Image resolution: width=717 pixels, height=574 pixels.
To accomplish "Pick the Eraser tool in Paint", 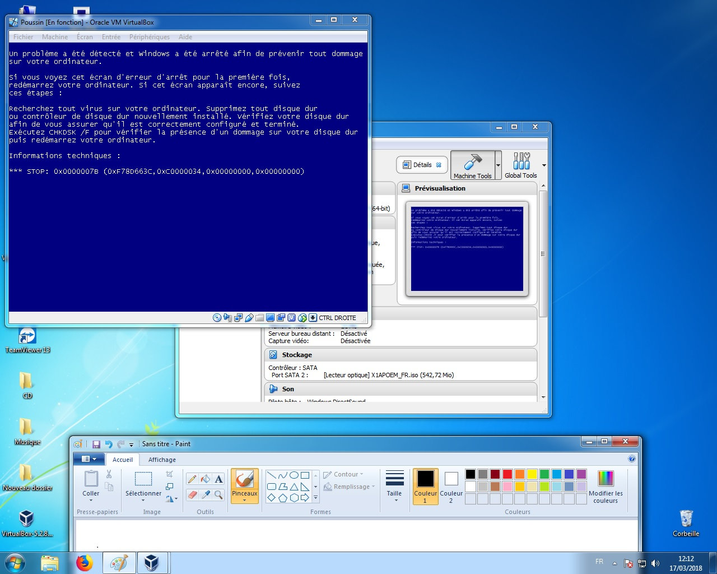I will 192,495.
